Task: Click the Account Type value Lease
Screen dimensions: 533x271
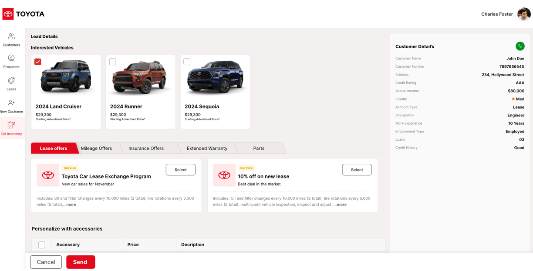Action: click(519, 107)
